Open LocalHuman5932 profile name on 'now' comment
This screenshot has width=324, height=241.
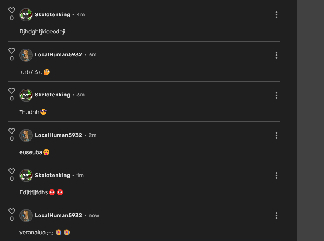pos(58,215)
